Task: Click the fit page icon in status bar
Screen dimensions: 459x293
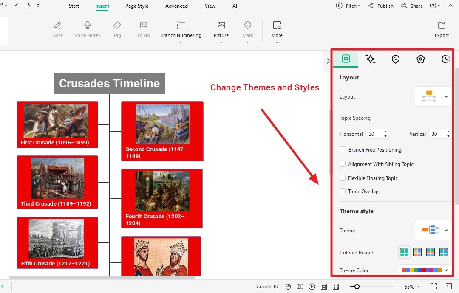Action: [x=324, y=287]
